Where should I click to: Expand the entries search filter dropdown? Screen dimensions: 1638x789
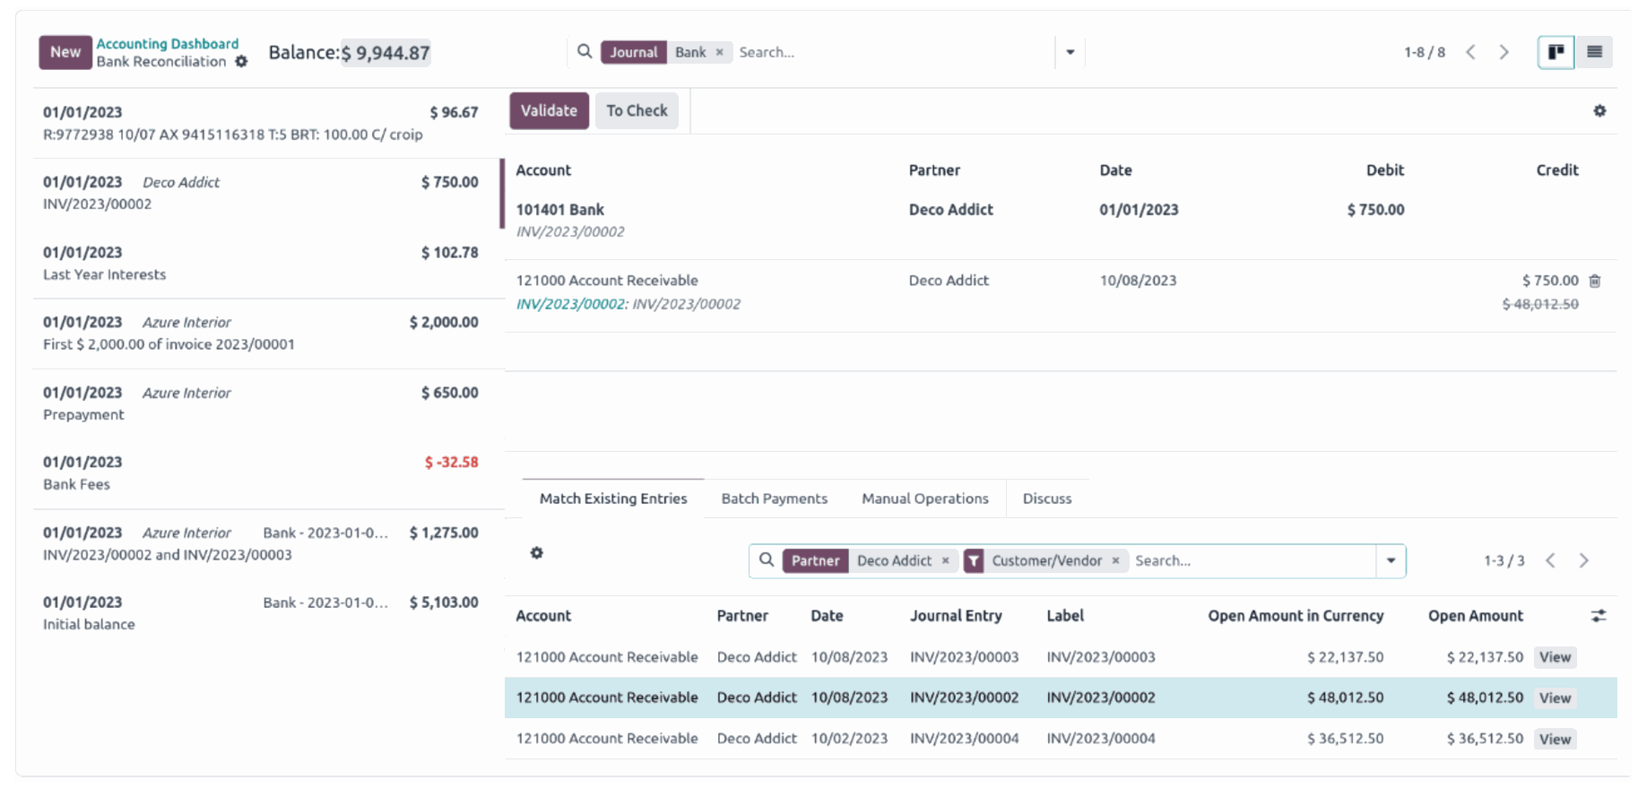1391,561
